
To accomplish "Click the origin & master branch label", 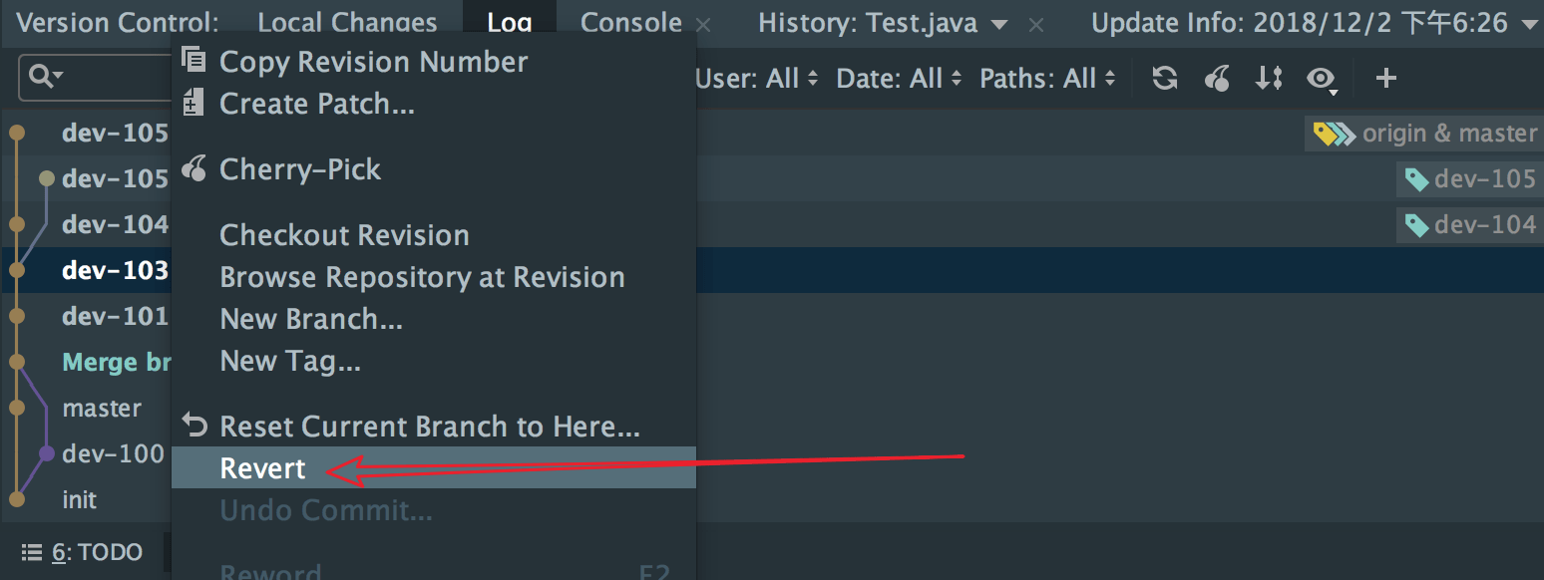I will tap(1424, 134).
